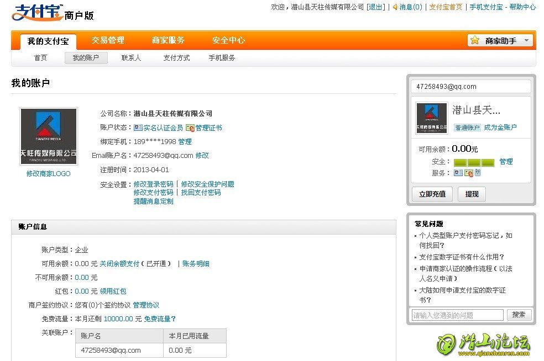Click the 47258493@qq.com cell in the linked accounts table
Viewport: 544px width, 361px height.
click(x=119, y=351)
